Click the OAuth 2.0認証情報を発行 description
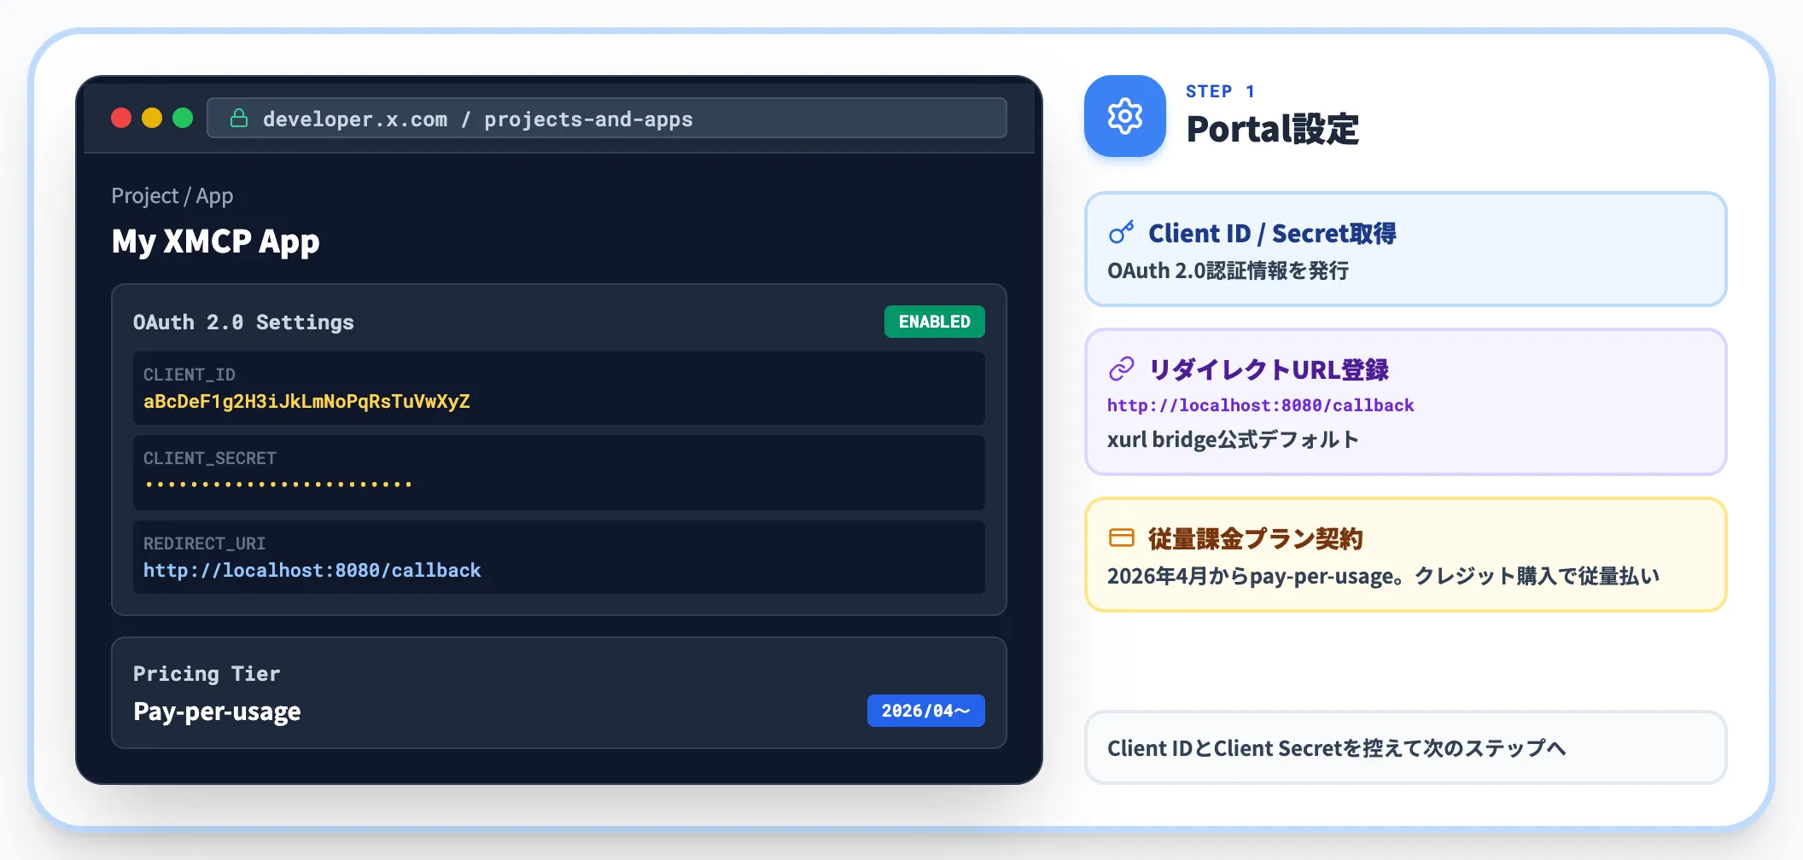 (x=1228, y=270)
